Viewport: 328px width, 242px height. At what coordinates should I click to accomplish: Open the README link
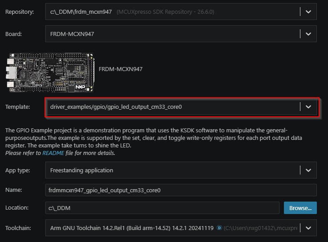(x=53, y=153)
